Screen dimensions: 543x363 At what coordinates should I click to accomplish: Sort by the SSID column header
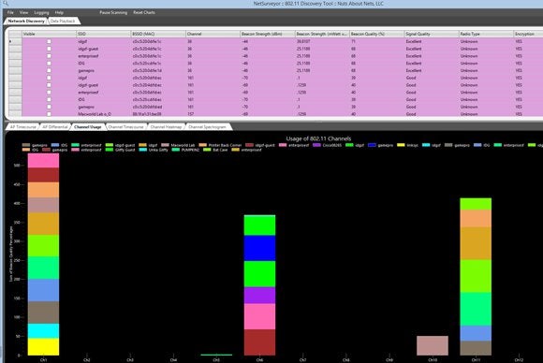pyautogui.click(x=103, y=34)
